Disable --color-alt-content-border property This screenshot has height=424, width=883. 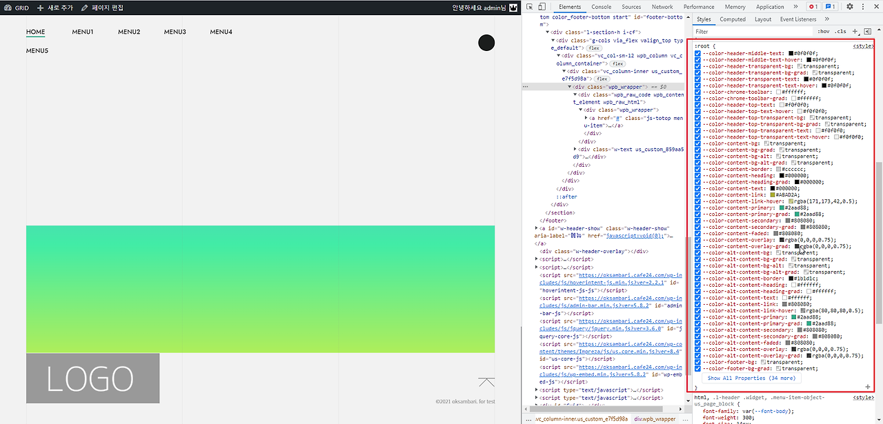point(698,278)
